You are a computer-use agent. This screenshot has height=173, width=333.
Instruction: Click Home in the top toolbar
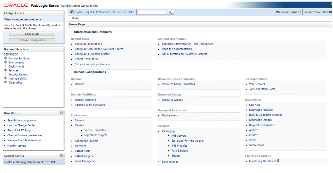tap(79, 12)
